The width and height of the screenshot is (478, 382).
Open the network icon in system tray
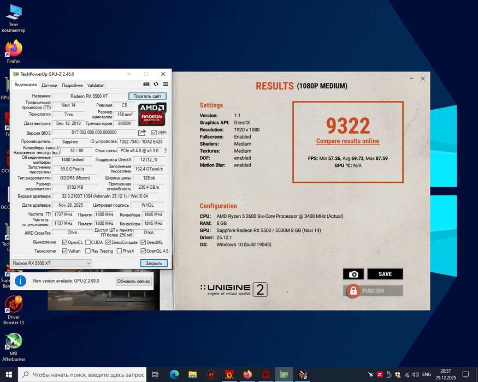(407, 374)
